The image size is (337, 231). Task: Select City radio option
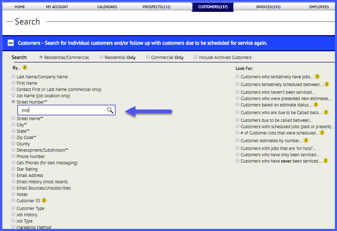coord(13,124)
